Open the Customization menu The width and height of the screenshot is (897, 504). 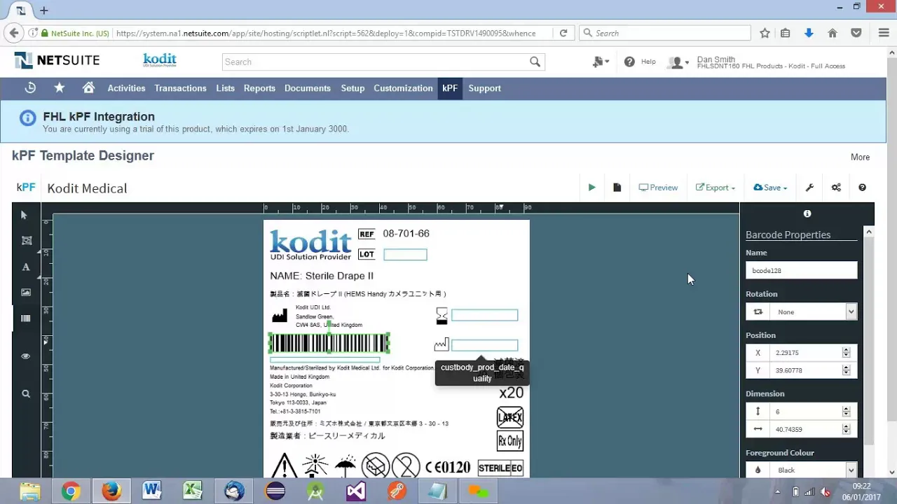pos(403,88)
